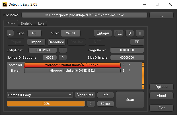
Task: Click the H hex button
Action: point(140,33)
